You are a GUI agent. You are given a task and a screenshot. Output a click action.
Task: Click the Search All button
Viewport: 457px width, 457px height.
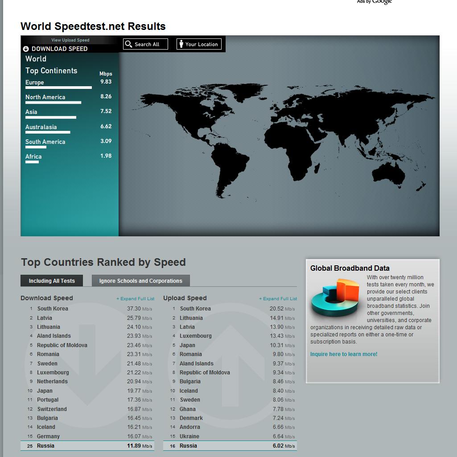point(145,44)
